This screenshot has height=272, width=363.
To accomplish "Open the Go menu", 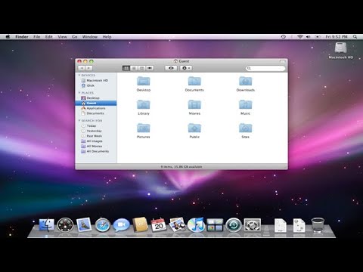I will tap(75, 37).
